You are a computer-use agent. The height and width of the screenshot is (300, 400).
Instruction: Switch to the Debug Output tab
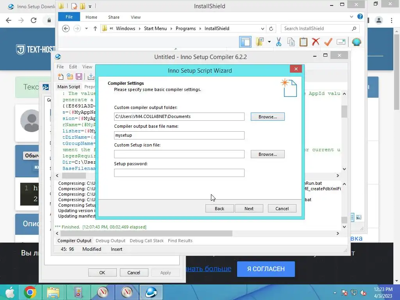[x=111, y=241]
